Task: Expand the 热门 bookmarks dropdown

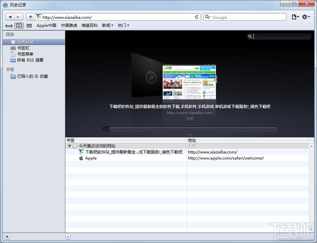Action: pos(123,26)
